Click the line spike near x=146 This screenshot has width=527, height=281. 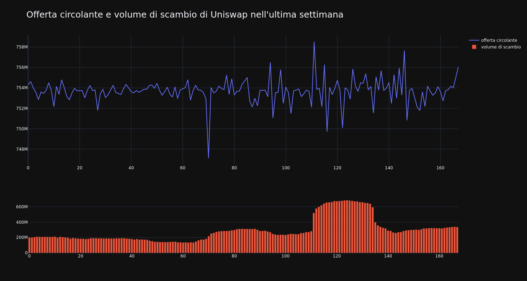[404, 51]
